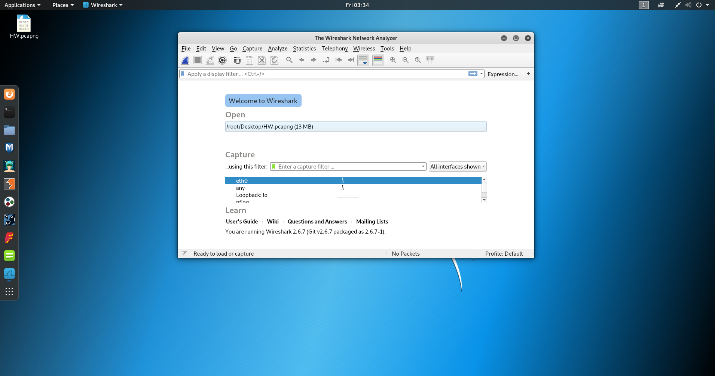The height and width of the screenshot is (376, 715).
Task: Click display filter bookmark icon
Action: [183, 74]
